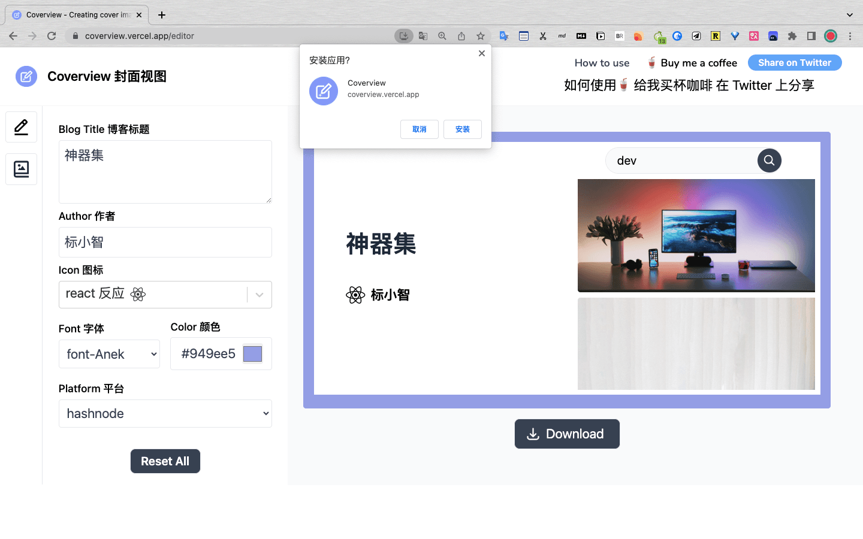
Task: Close the install app dialog
Action: (482, 53)
